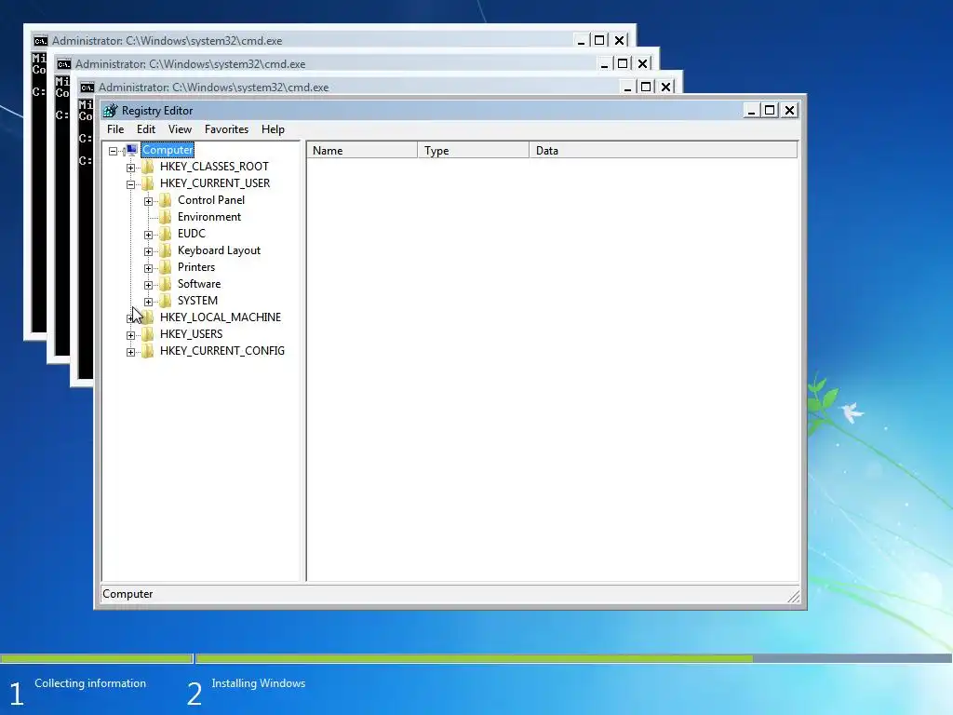This screenshot has height=715, width=953.
Task: Expand the EUDC key
Action: [148, 234]
